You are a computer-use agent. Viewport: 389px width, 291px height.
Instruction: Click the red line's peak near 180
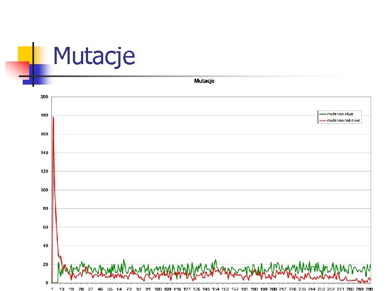53,117
